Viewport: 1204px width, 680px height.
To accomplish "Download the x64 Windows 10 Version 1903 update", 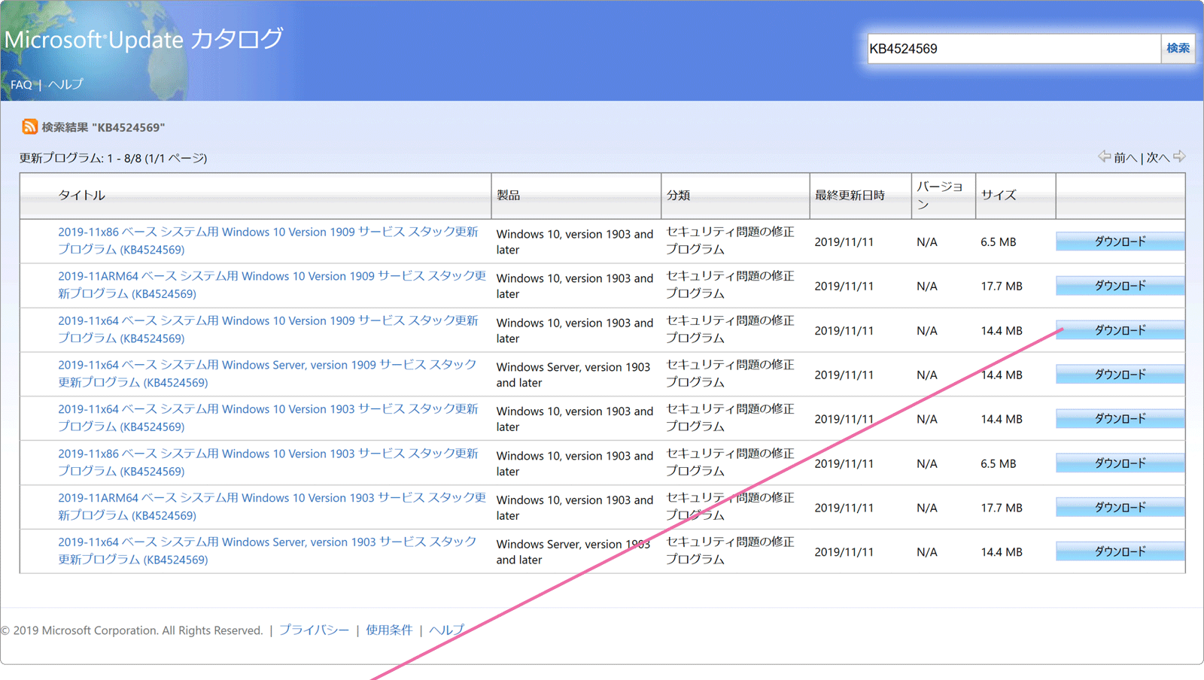I will [x=1120, y=419].
